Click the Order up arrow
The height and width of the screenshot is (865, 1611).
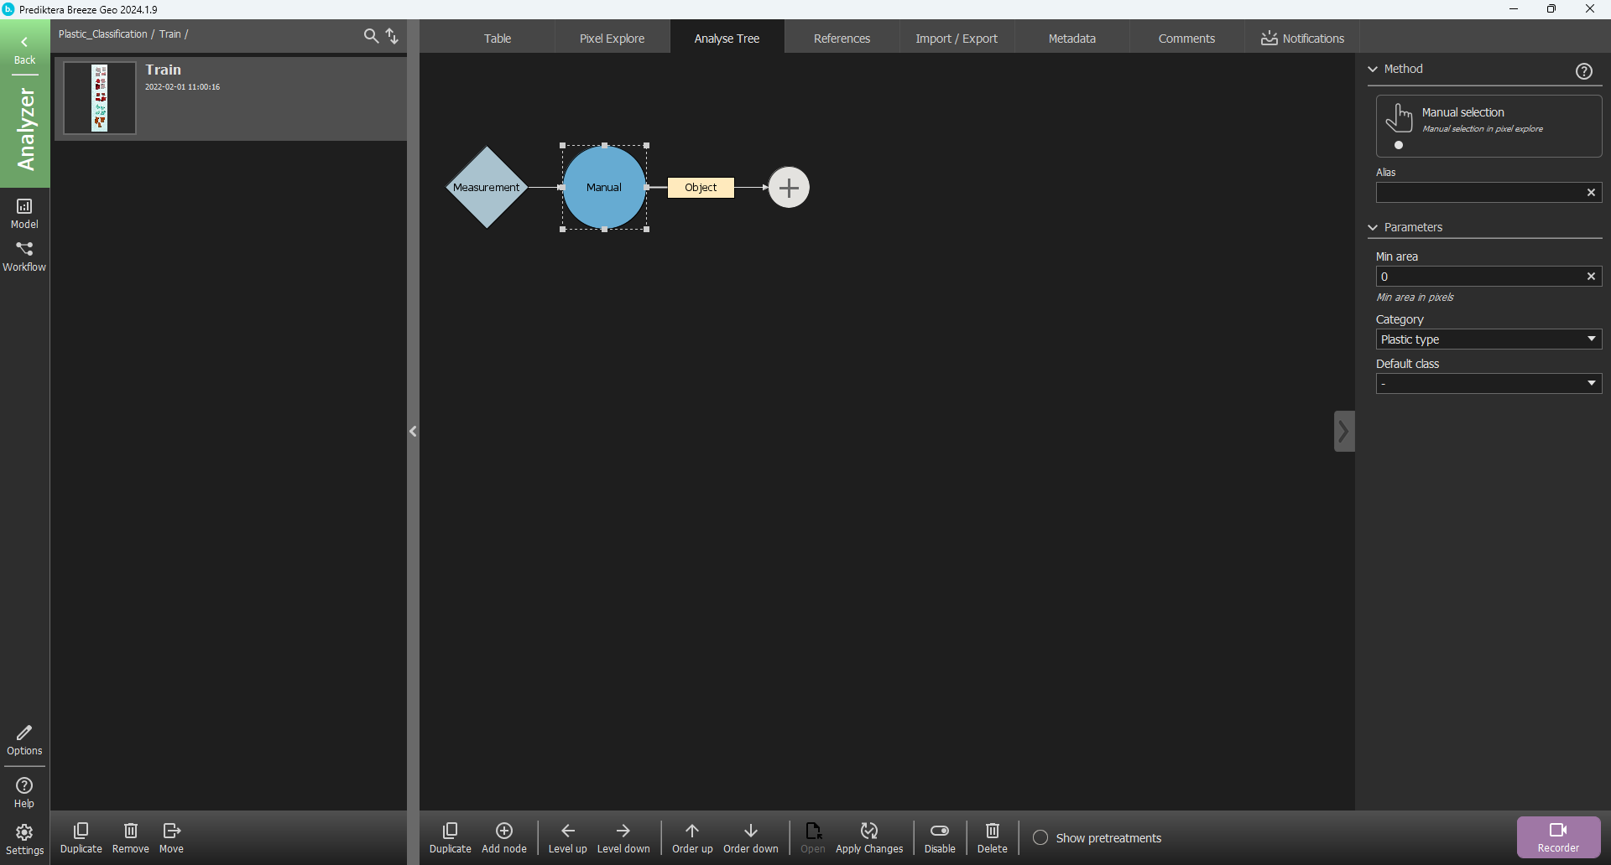click(691, 837)
